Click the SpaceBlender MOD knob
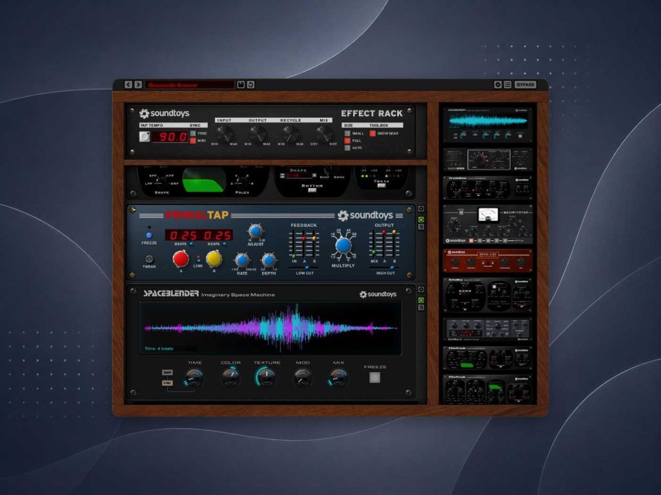 point(303,378)
